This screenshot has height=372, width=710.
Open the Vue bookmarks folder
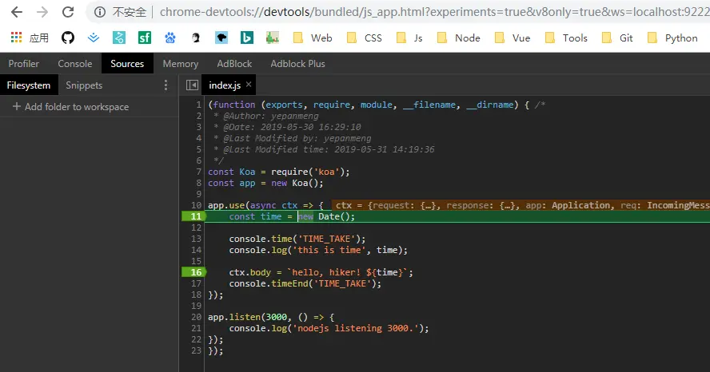coord(513,38)
